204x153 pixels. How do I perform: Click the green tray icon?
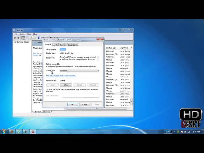point(178,132)
